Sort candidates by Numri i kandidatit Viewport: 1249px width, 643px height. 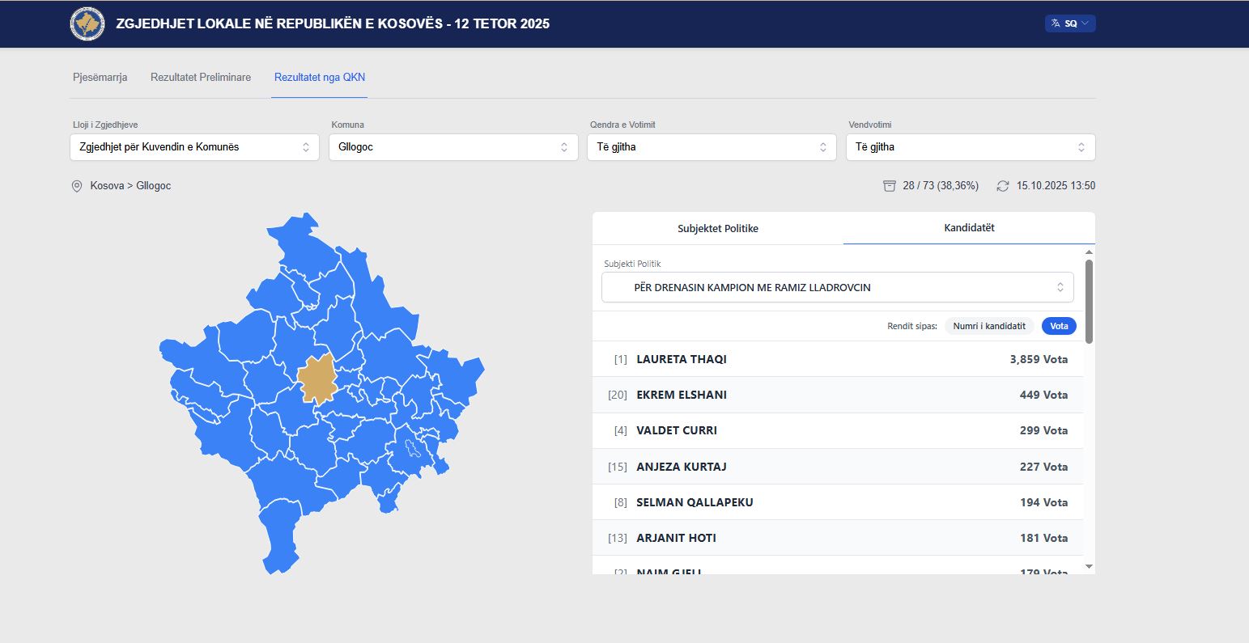989,326
